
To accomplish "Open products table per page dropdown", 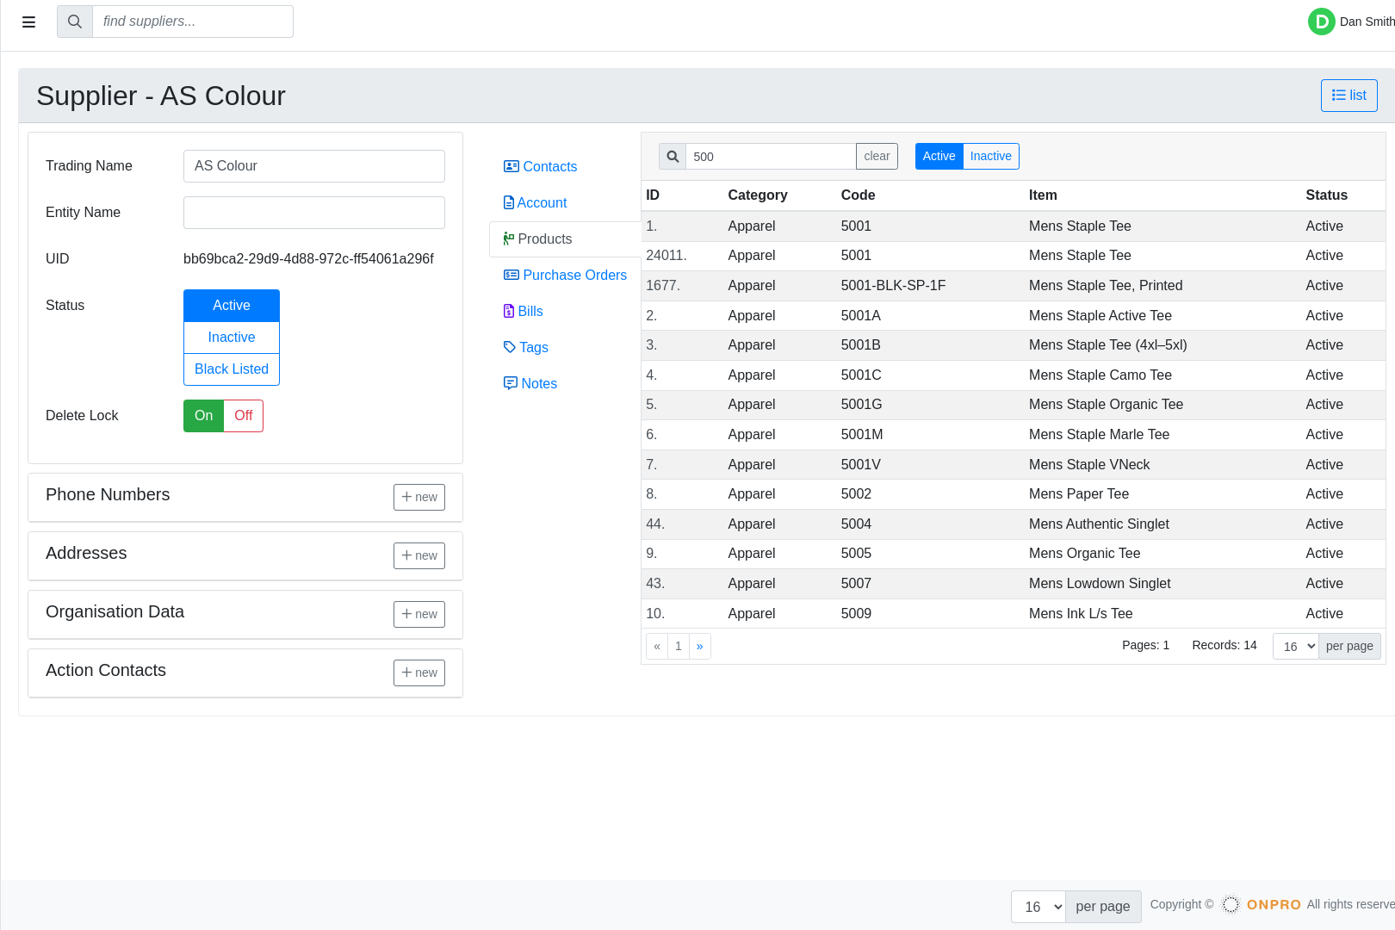I will coord(1296,646).
